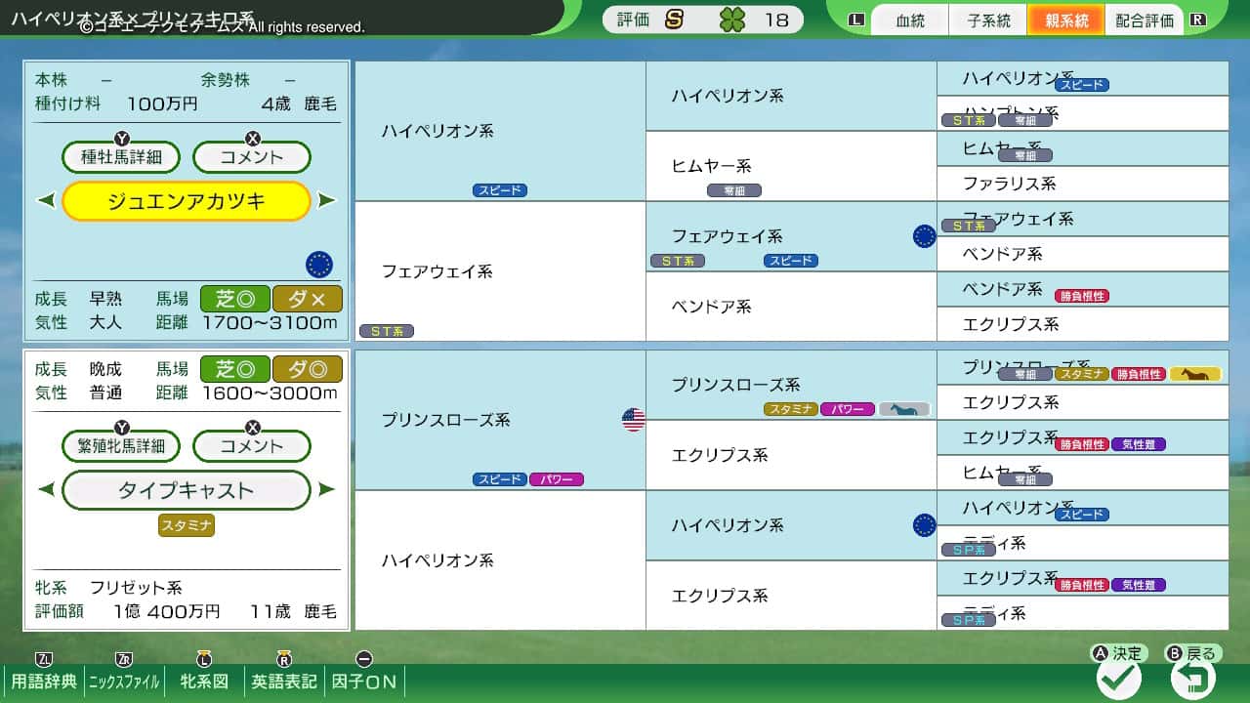Switch to next mare after タイプキャスト

327,490
